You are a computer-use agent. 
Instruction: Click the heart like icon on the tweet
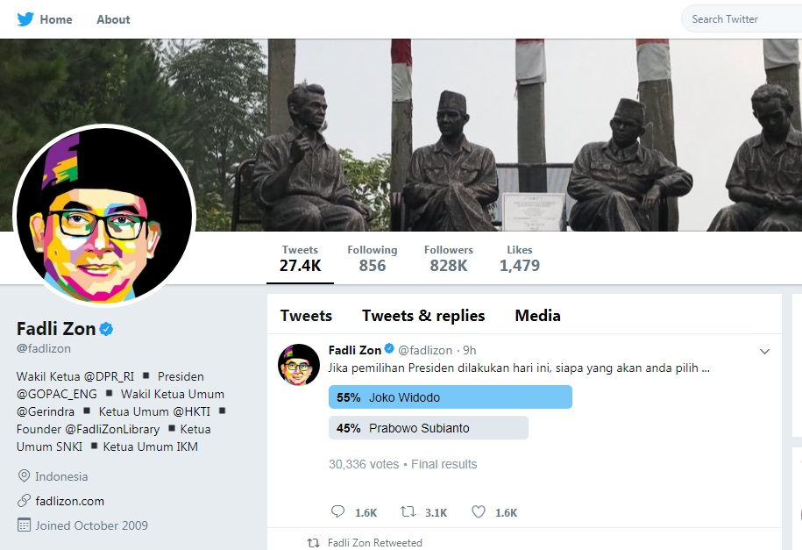(x=479, y=512)
